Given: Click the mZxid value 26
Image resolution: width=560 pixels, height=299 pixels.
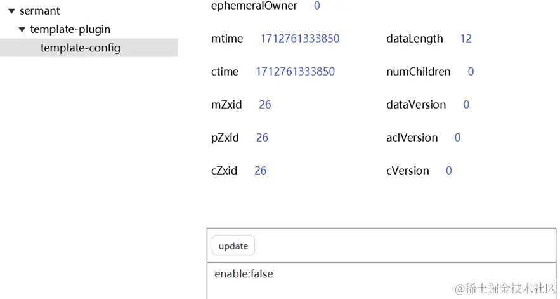Looking at the screenshot, I should pos(265,105).
